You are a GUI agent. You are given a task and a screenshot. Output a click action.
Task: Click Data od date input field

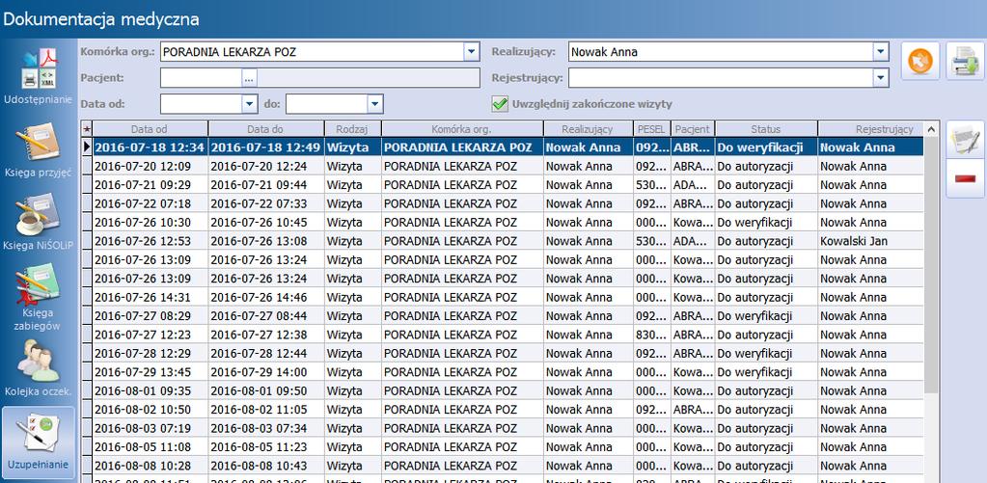click(202, 104)
